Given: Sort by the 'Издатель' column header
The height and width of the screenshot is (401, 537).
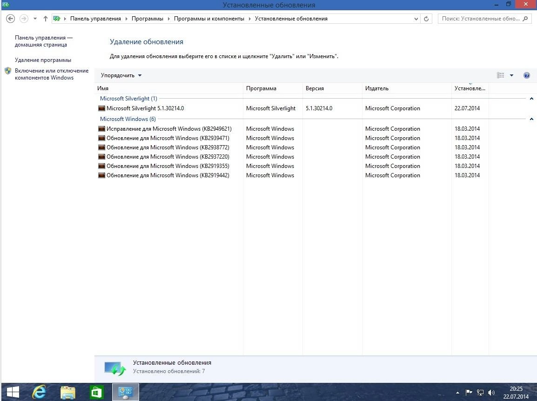Looking at the screenshot, I should (x=407, y=88).
